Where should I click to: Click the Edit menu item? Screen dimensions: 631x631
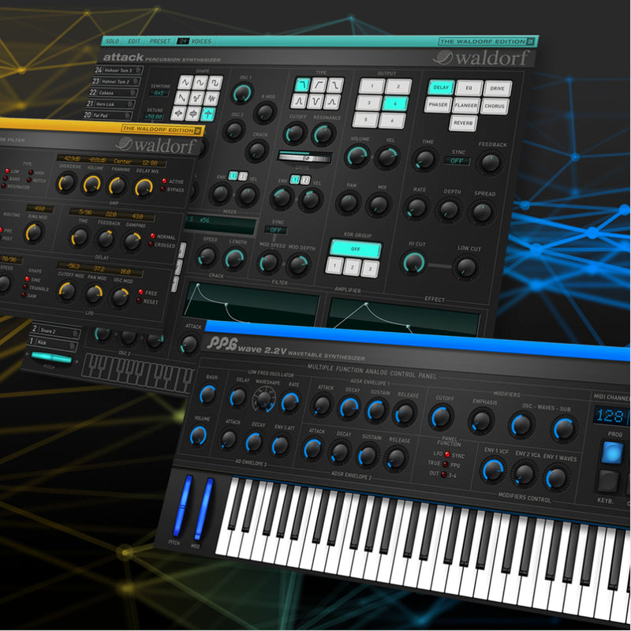click(x=134, y=40)
